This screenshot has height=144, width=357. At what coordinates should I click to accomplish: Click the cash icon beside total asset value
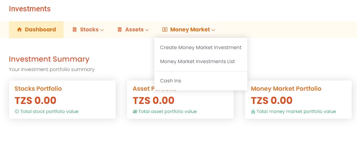click(135, 111)
